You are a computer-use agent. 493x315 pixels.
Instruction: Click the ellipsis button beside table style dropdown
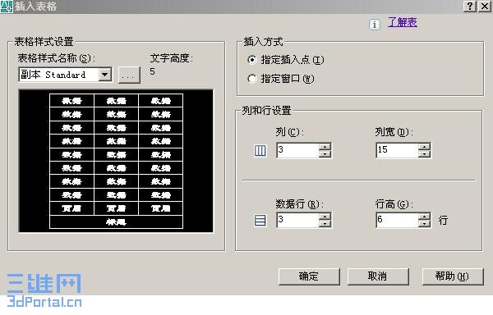click(x=129, y=75)
